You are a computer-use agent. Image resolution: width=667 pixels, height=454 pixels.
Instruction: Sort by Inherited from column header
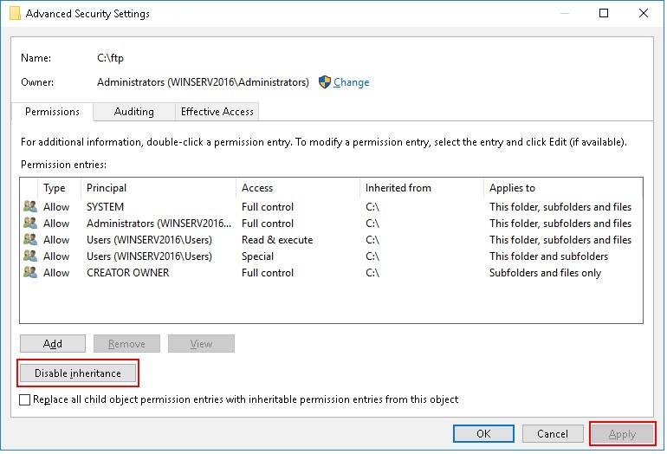(x=398, y=188)
